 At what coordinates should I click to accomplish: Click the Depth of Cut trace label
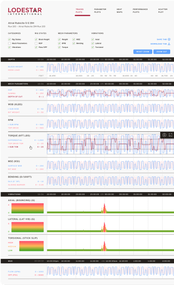[15, 97]
